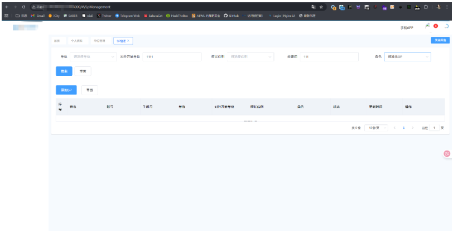Open the 10条/页 page size dropdown
Image resolution: width=453 pixels, height=231 pixels.
376,128
